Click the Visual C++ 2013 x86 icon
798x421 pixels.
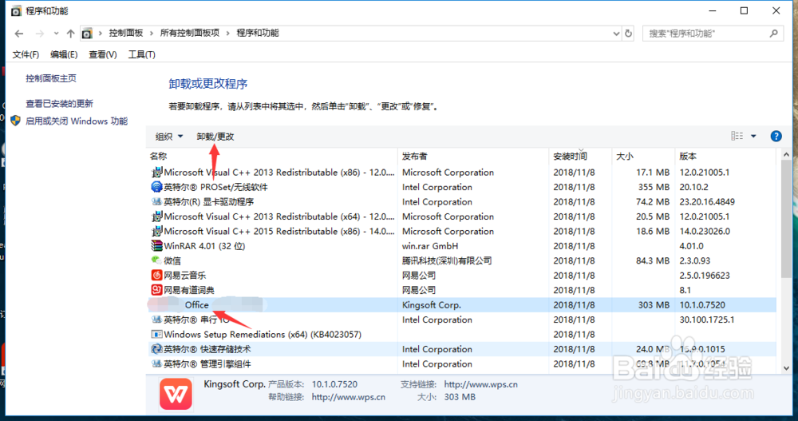click(156, 173)
